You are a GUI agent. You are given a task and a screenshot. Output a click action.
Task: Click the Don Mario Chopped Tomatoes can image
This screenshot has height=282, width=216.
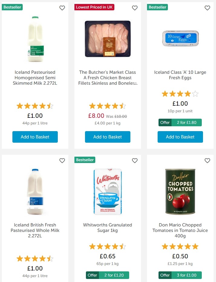[x=180, y=191]
